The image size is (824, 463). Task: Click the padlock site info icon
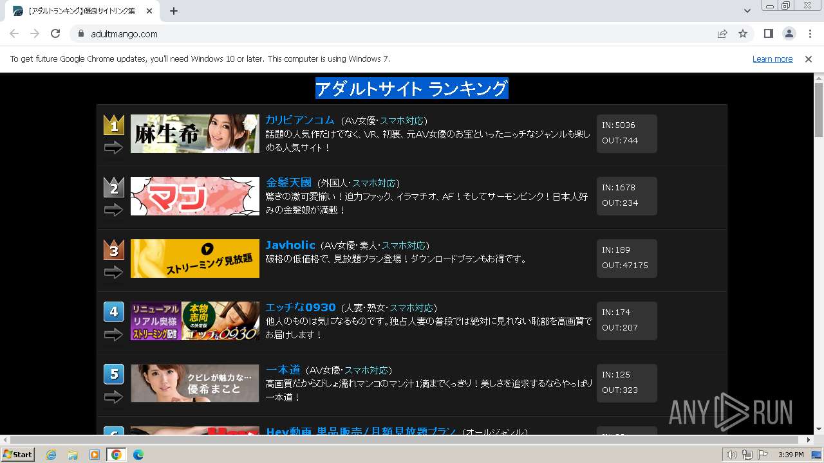click(81, 33)
